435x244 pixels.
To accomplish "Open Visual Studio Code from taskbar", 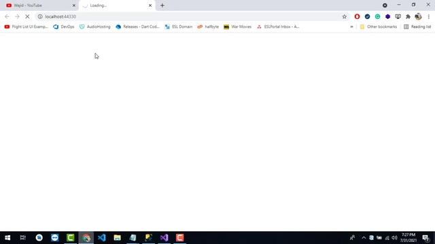I will 101,238.
